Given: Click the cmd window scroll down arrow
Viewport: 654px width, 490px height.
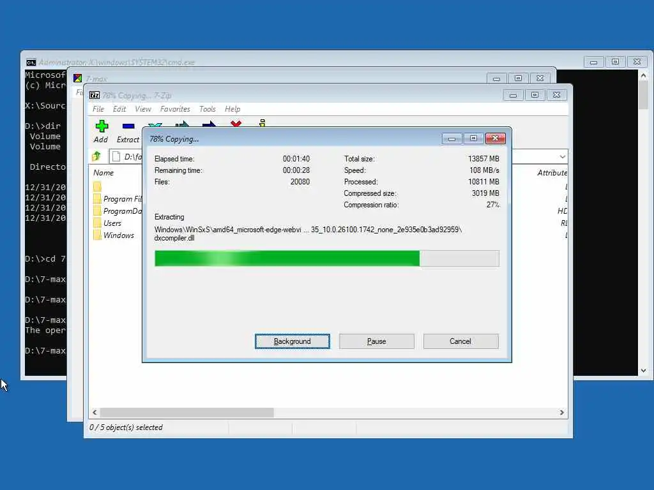Looking at the screenshot, I should tap(643, 371).
